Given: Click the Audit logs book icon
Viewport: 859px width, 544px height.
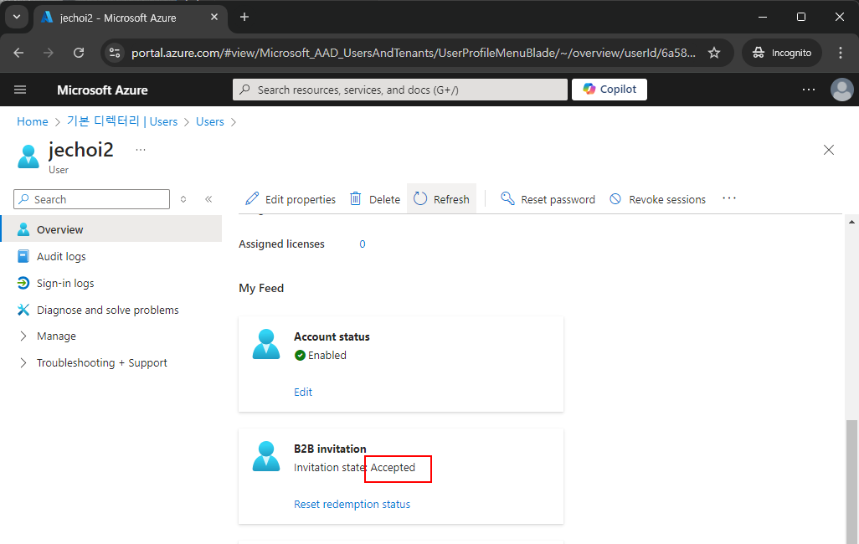Looking at the screenshot, I should click(23, 256).
